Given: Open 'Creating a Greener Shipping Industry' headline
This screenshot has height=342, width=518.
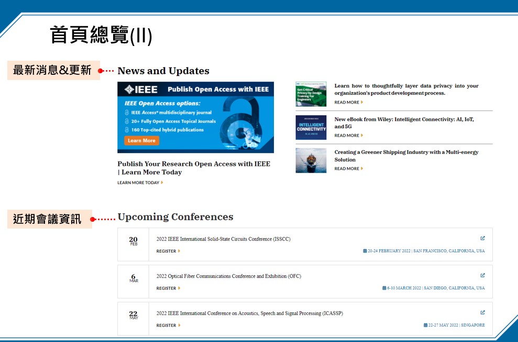Looking at the screenshot, I should coord(406,156).
